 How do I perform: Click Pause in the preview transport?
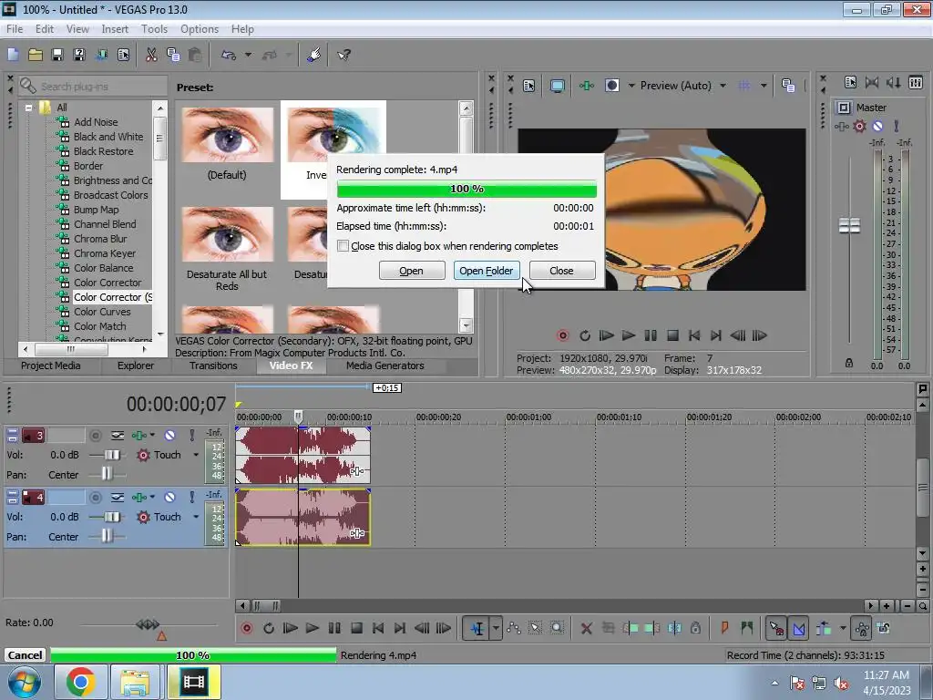(651, 335)
